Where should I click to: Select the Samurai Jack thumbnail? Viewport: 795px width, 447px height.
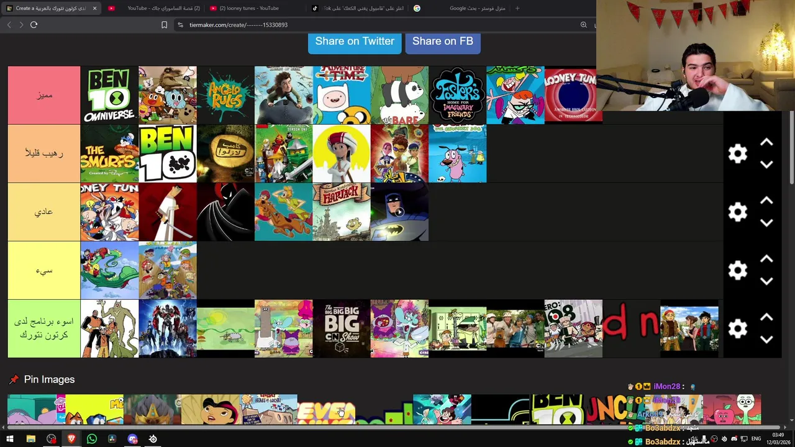pos(168,212)
